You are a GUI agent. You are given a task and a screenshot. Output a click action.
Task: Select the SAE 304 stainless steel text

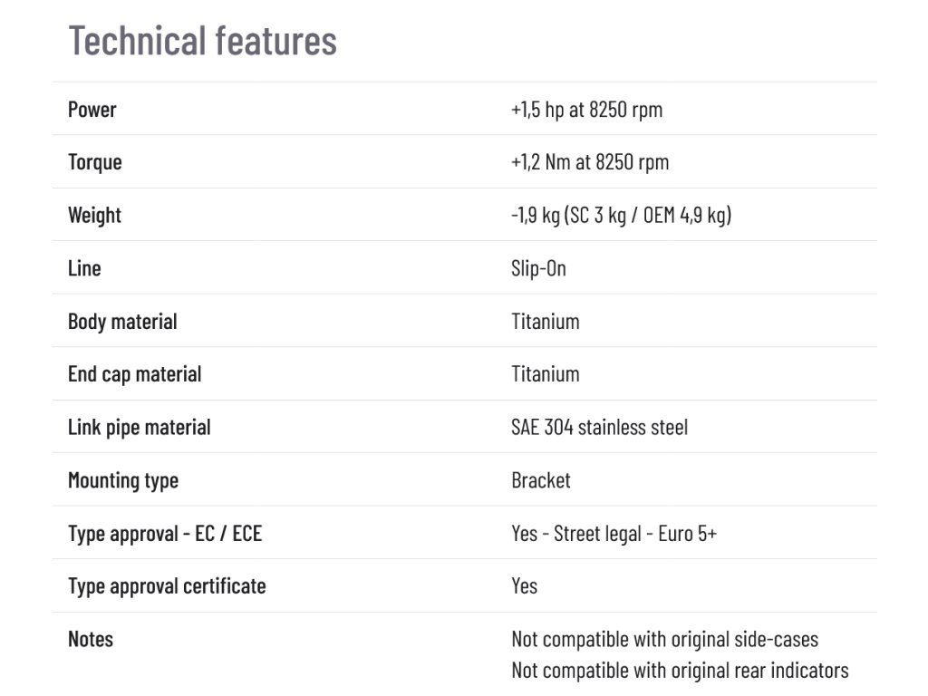[x=599, y=428]
